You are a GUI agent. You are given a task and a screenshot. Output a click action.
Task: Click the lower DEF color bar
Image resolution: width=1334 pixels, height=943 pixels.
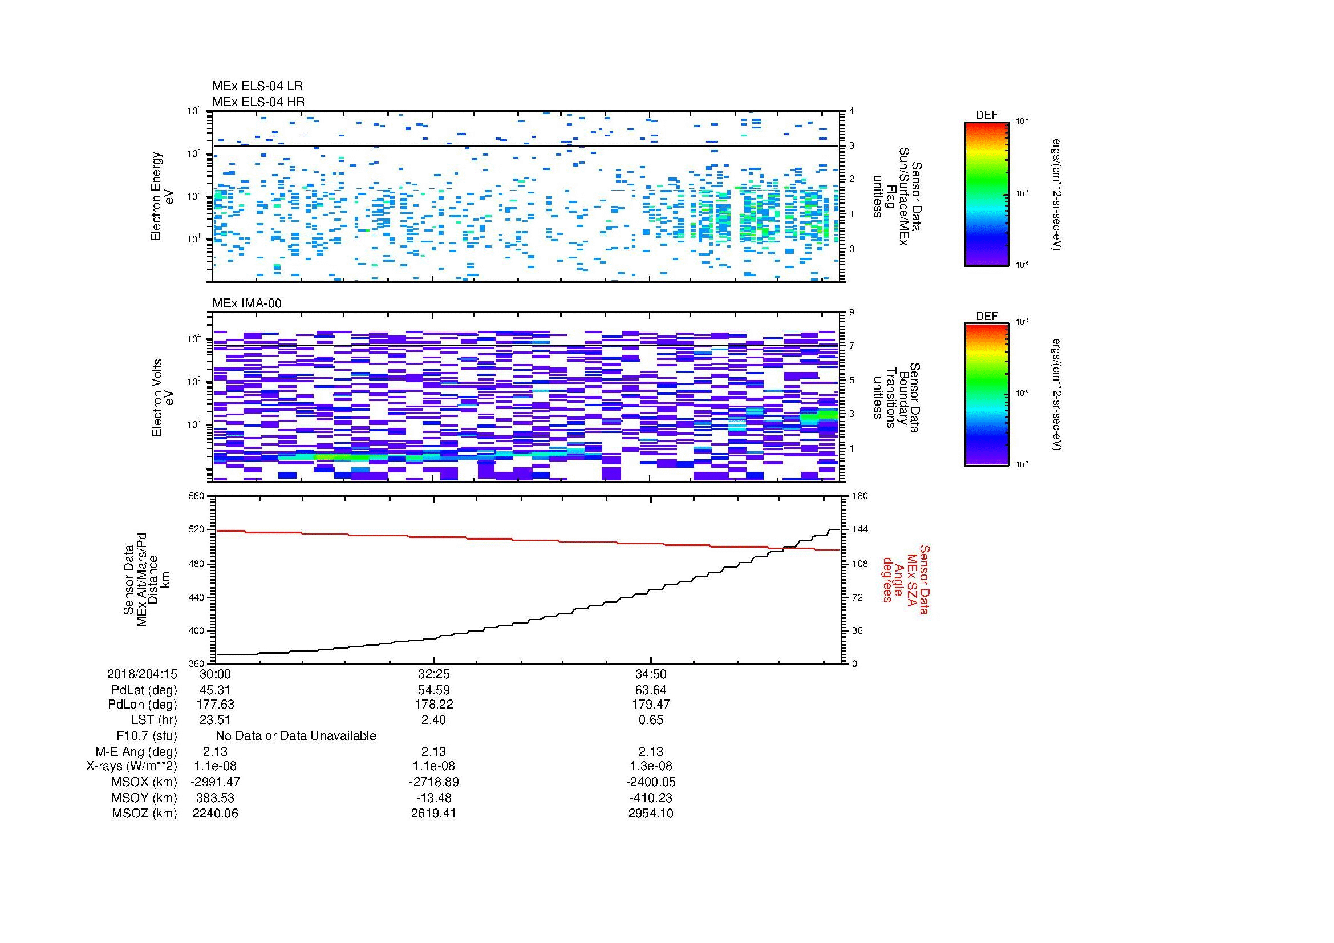pos(987,395)
